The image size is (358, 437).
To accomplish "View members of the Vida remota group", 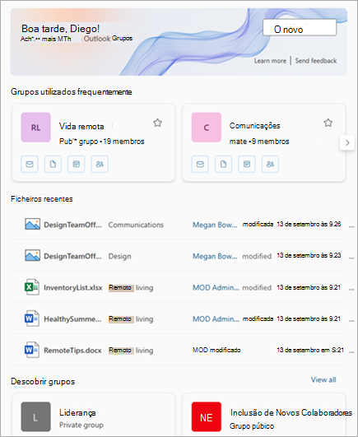I will tap(100, 164).
